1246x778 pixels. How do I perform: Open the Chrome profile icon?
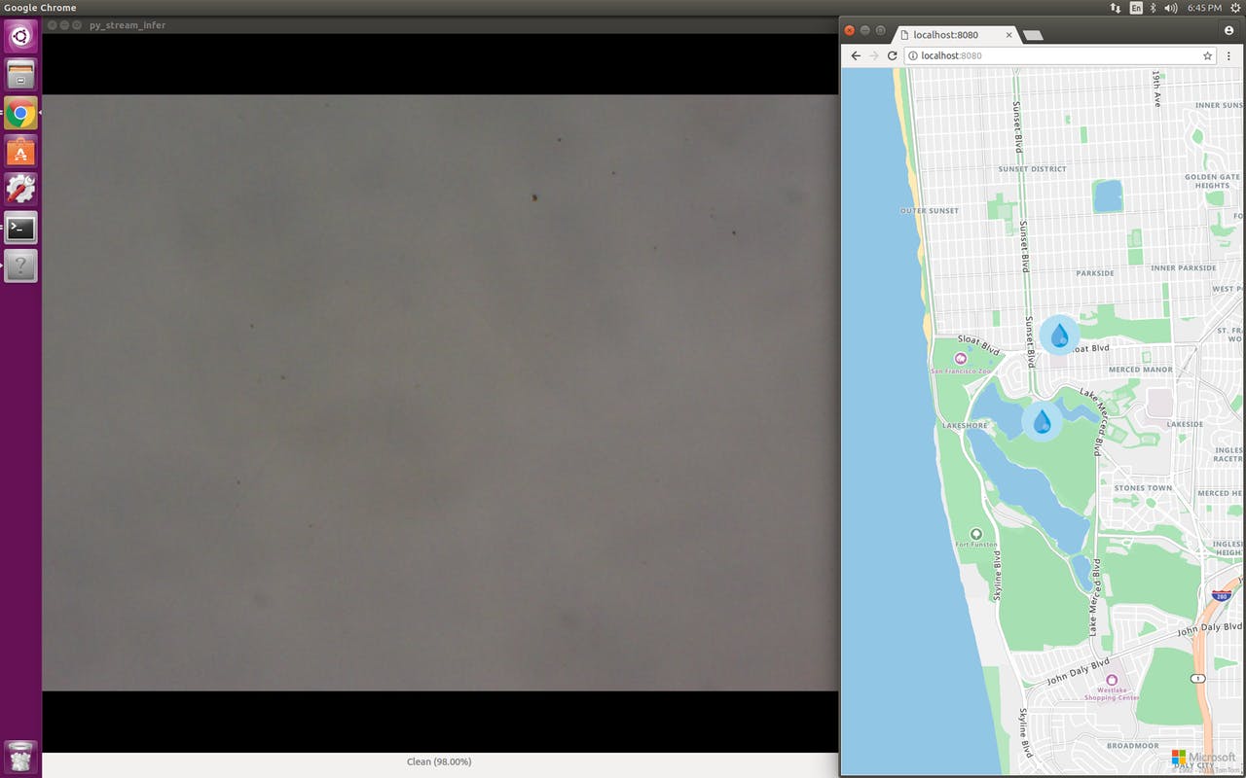[x=1229, y=31]
